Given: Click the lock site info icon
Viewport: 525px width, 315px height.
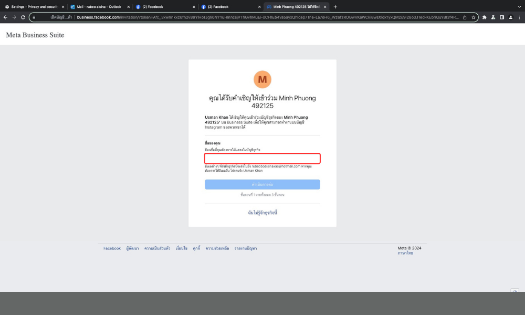Looking at the screenshot, I should (x=34, y=17).
